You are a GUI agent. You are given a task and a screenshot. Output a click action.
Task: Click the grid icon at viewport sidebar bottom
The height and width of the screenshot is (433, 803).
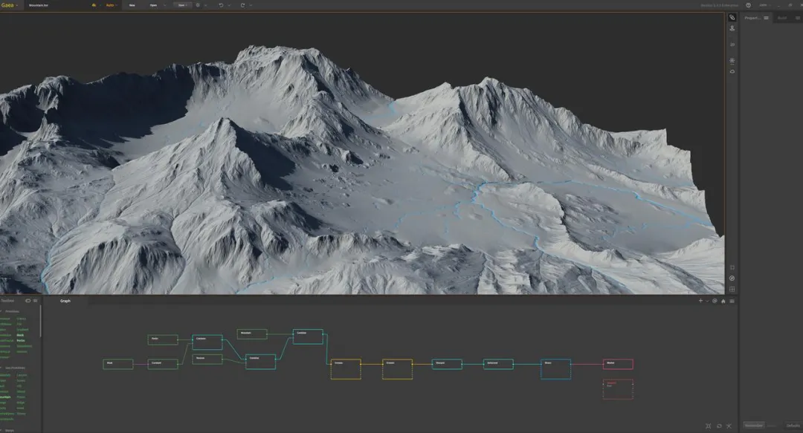pos(732,289)
